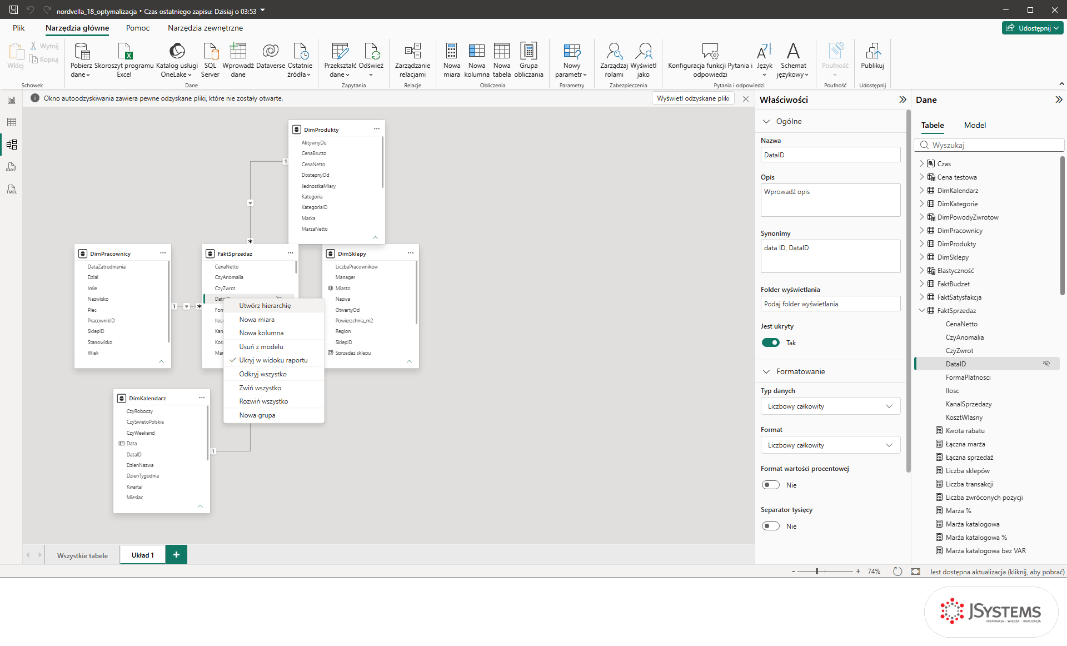Create Nowa miara from ribbon
The width and height of the screenshot is (1067, 646).
coord(452,60)
